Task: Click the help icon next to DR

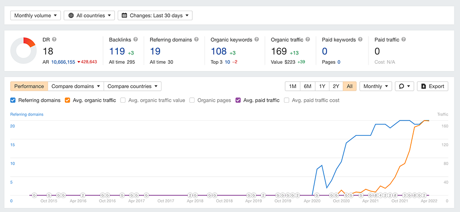Action: [x=55, y=40]
